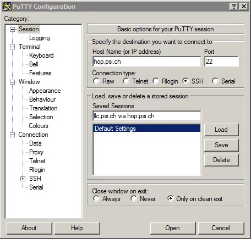Open the Selection category
The image size is (251, 239).
[x=41, y=117]
